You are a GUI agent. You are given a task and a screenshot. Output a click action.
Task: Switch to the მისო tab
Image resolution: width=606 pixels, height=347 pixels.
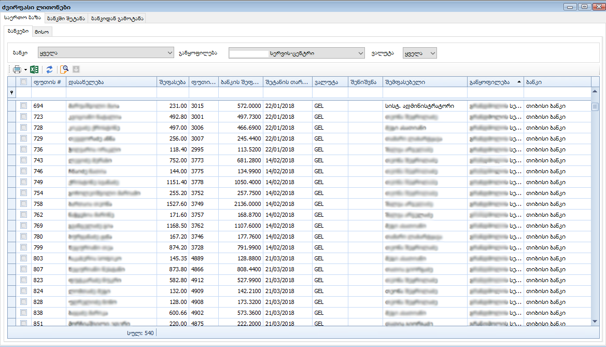(x=42, y=32)
